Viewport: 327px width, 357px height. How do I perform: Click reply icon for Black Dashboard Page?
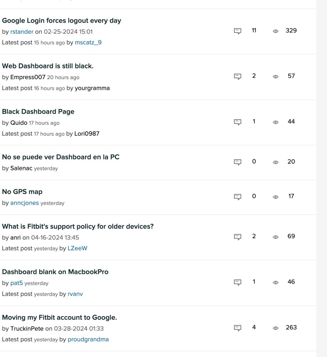[238, 122]
